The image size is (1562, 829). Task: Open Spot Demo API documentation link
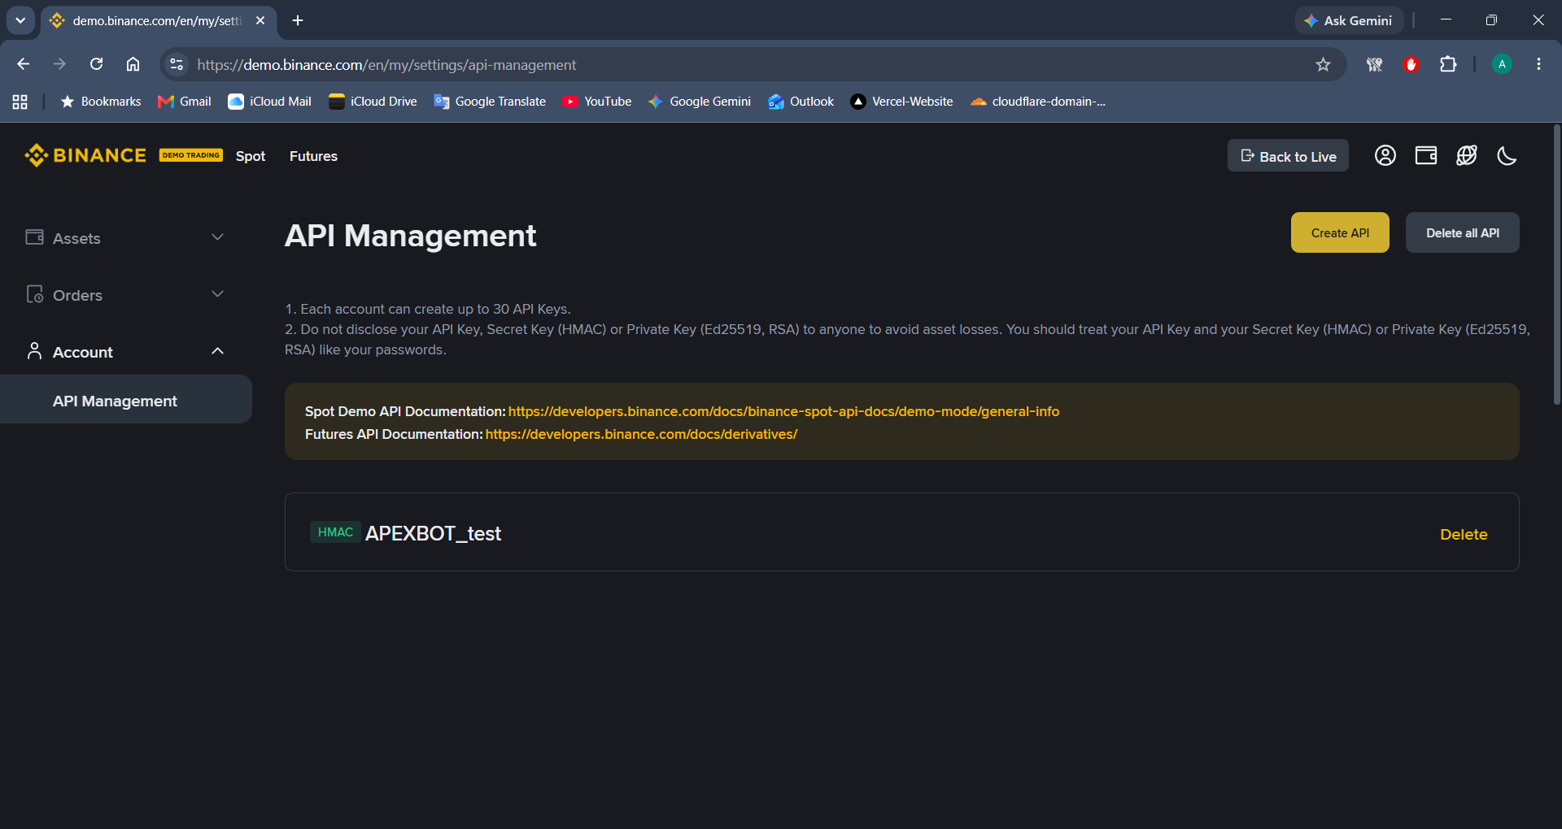783,411
